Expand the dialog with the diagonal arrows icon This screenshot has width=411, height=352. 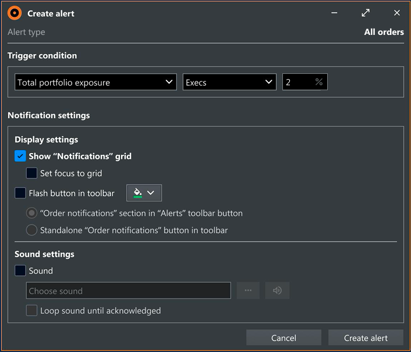pos(366,13)
